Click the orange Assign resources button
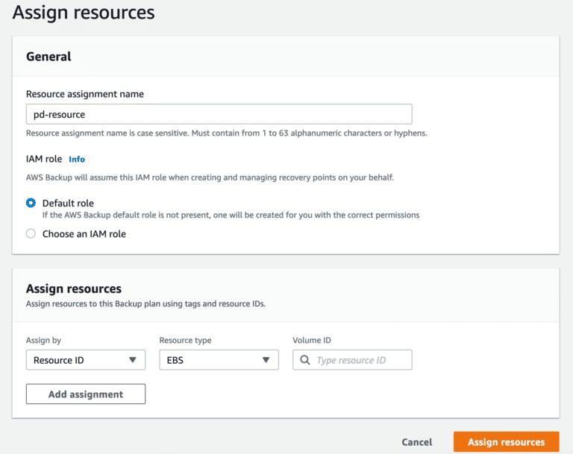Image resolution: width=573 pixels, height=454 pixels. [x=506, y=442]
